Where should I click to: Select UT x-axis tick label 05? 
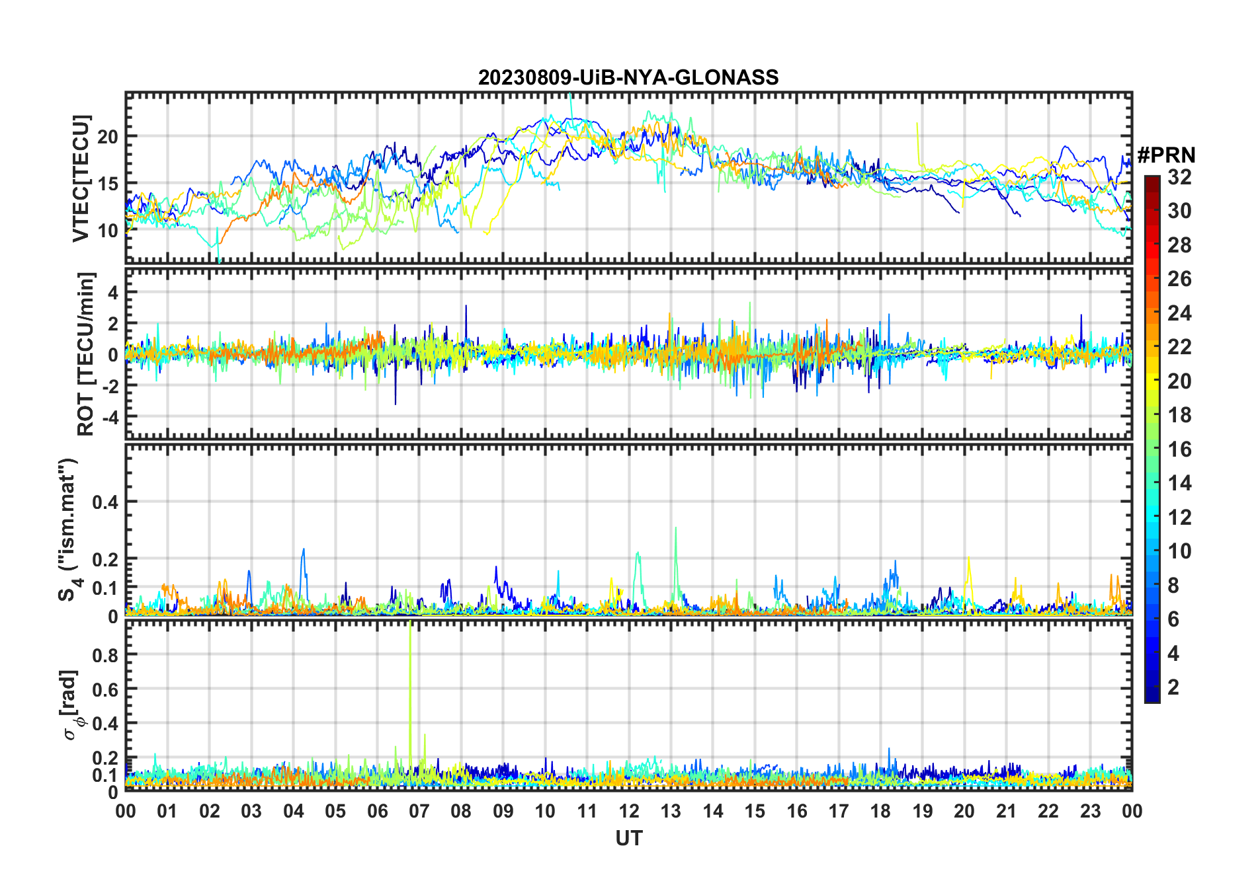point(335,811)
